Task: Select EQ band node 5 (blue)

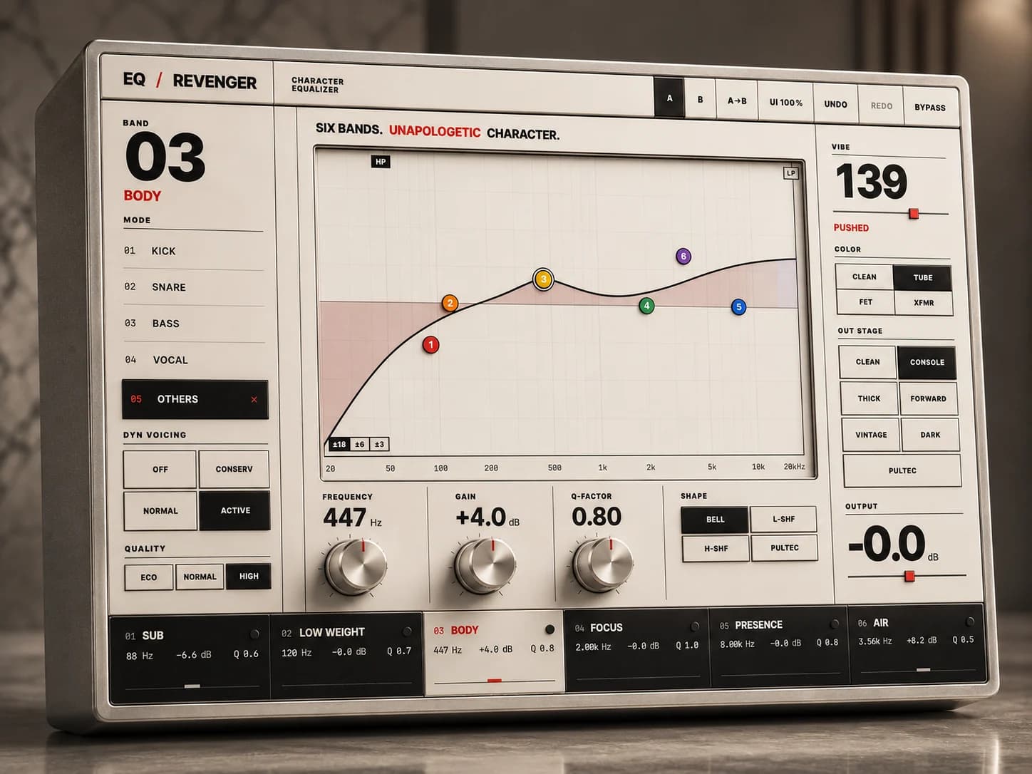Action: click(738, 307)
